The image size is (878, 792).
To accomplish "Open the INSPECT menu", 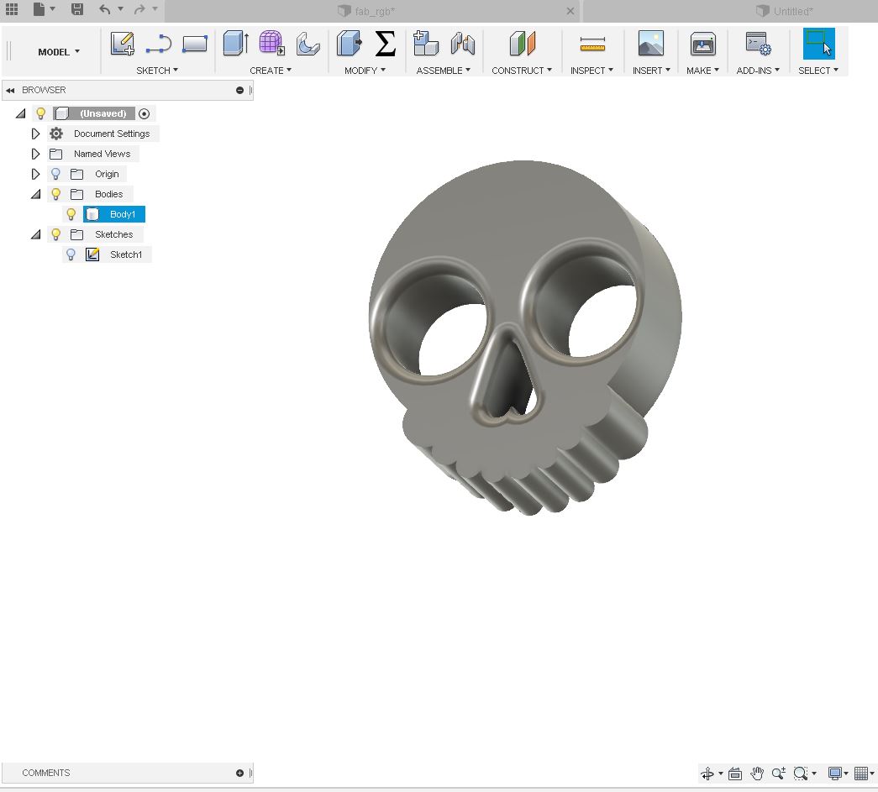I will 591,71.
